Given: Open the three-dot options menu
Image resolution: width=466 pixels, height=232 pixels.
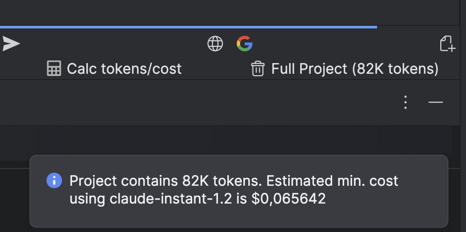Looking at the screenshot, I should (x=405, y=102).
